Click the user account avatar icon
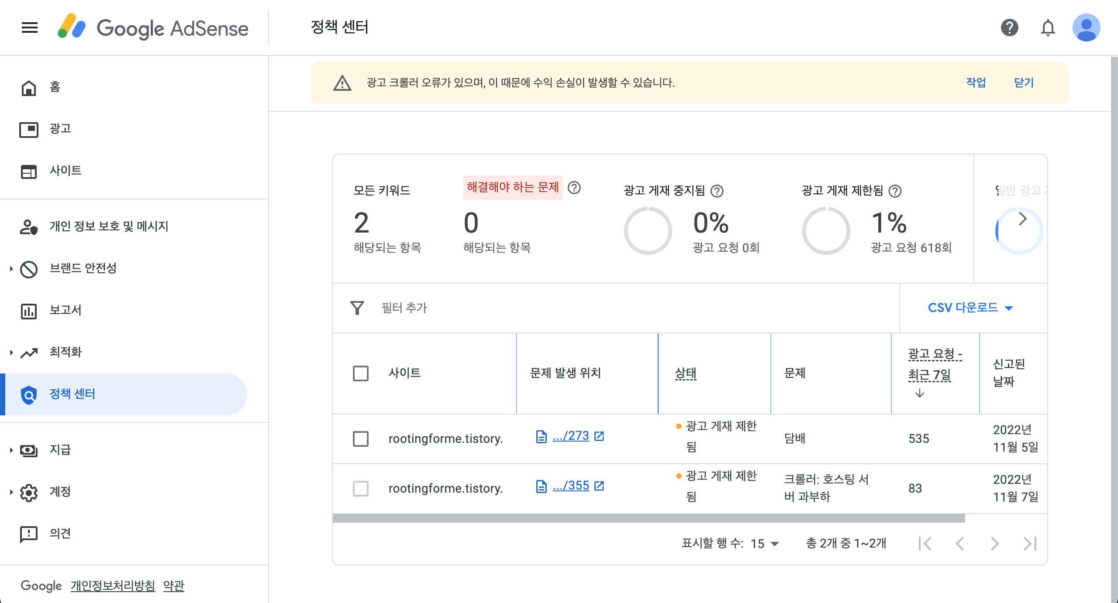The height and width of the screenshot is (603, 1118). point(1086,28)
